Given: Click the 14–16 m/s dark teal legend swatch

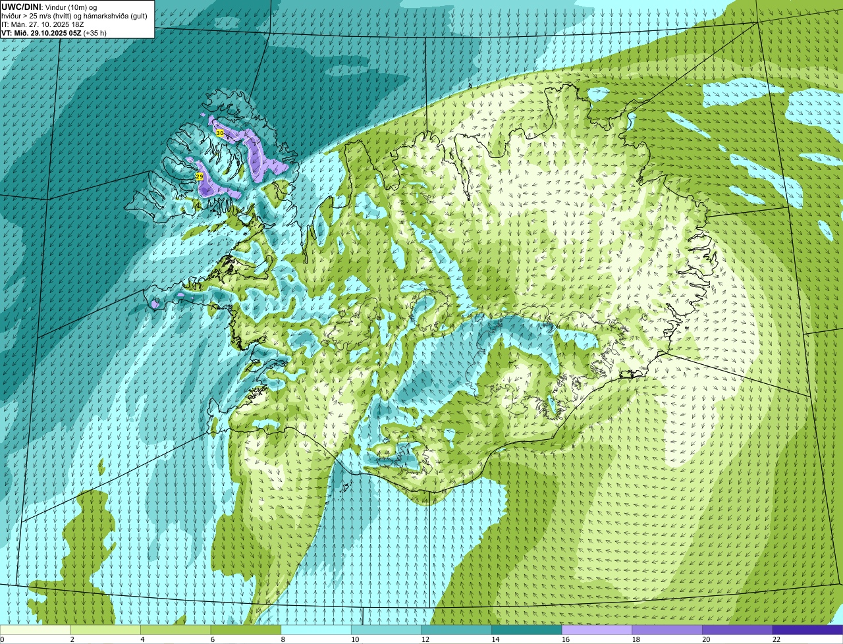Looking at the screenshot, I should 527,630.
